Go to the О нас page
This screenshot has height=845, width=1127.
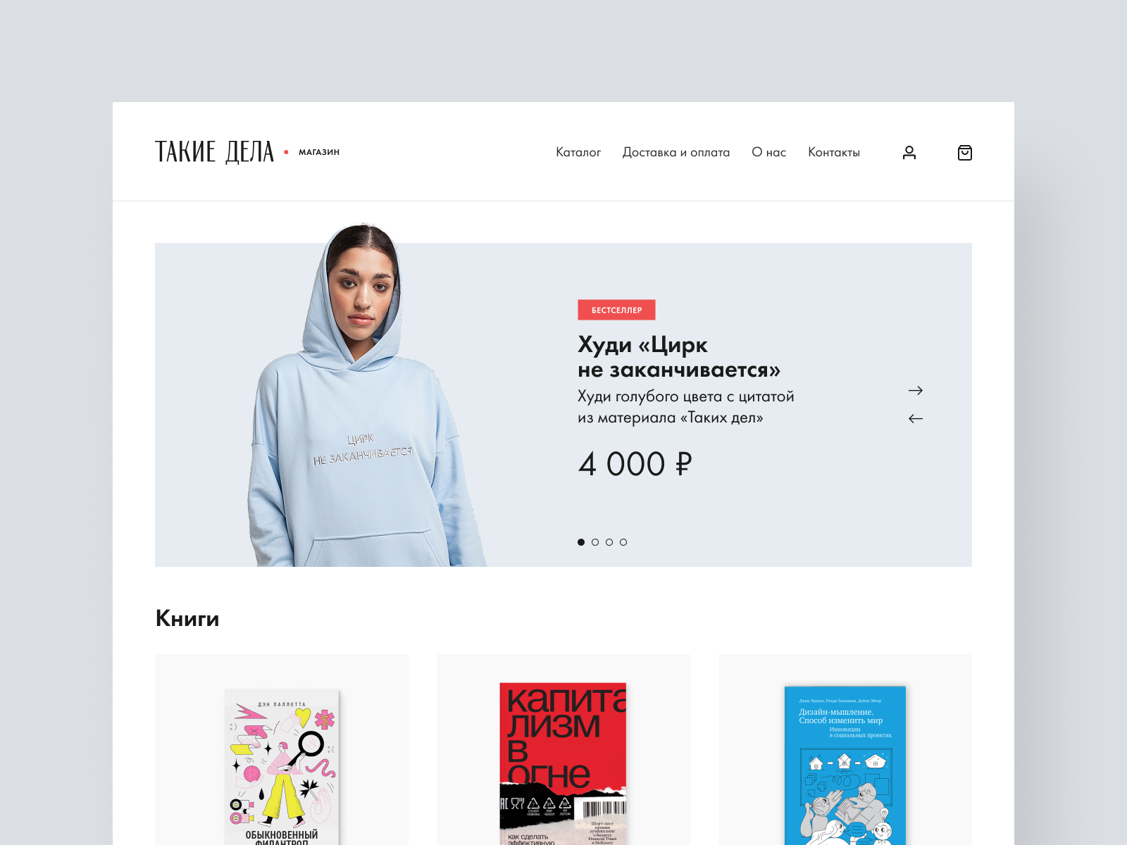point(768,152)
